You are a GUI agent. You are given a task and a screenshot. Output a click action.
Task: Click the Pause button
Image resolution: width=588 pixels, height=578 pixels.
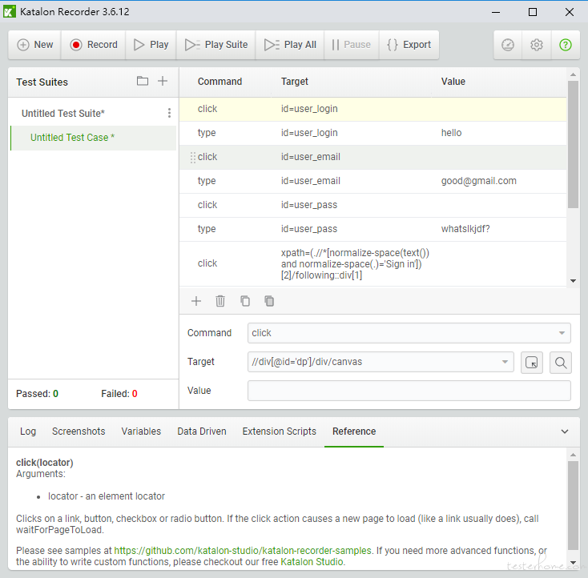pyautogui.click(x=352, y=45)
